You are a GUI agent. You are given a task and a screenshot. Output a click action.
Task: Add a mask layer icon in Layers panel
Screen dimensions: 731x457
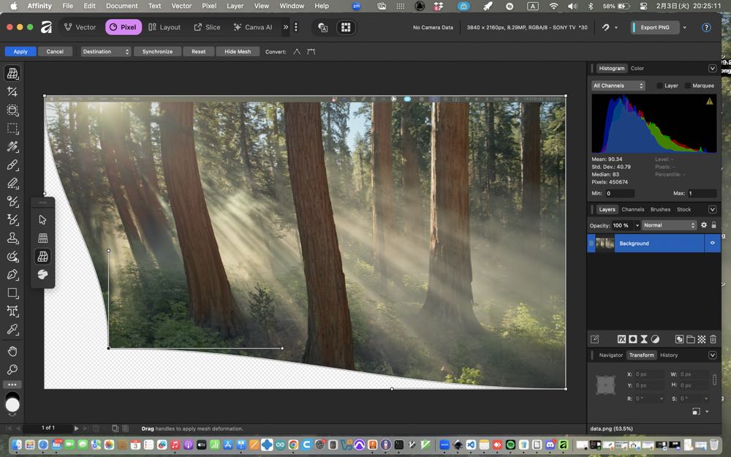633,339
